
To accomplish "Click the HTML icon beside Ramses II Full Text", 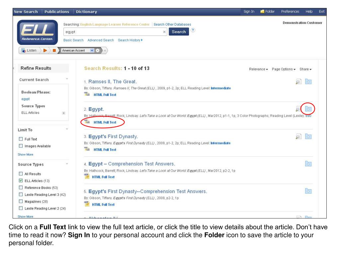I will point(87,94).
